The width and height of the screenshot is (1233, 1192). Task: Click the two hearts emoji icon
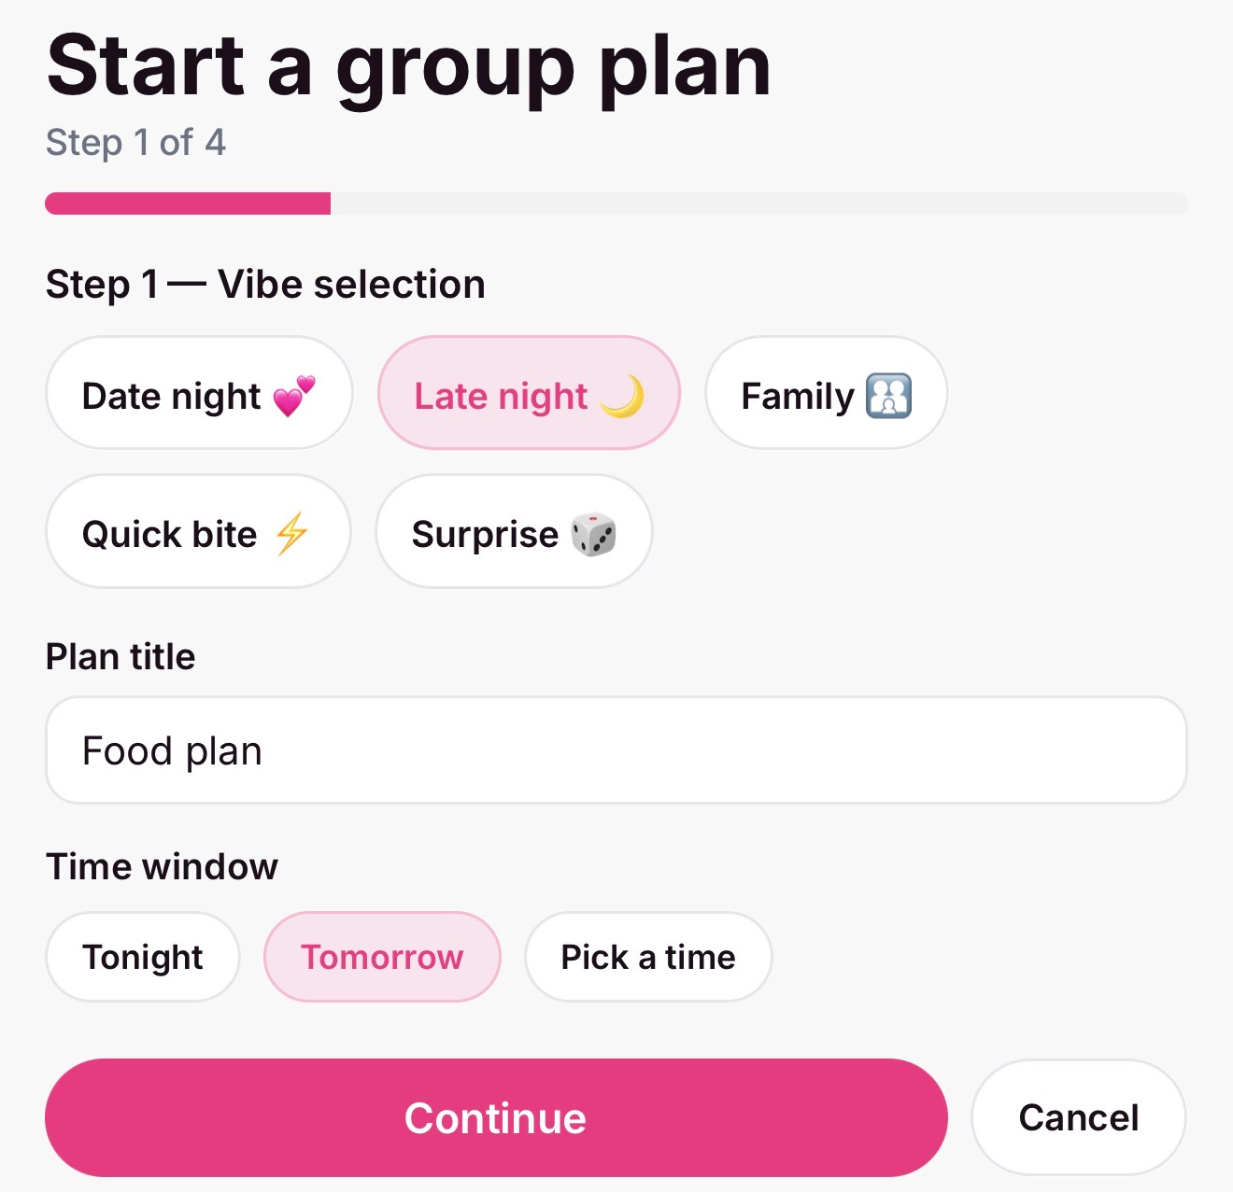coord(294,397)
